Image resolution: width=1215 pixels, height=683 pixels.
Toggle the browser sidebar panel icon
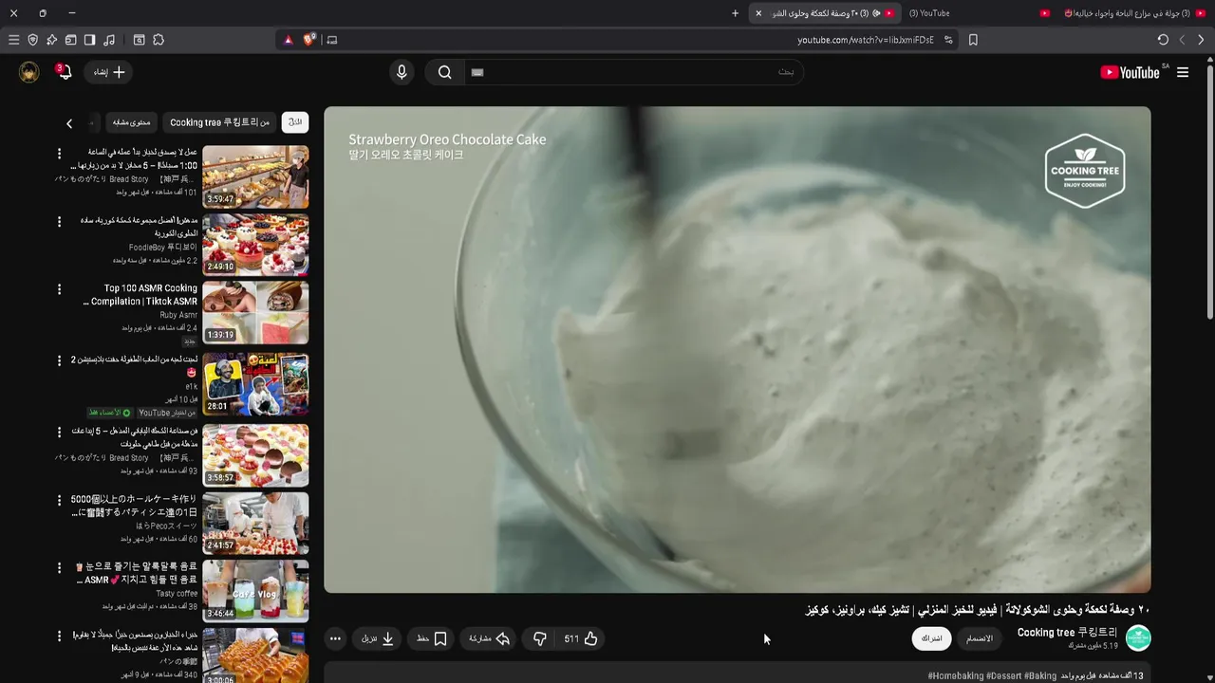(x=89, y=40)
